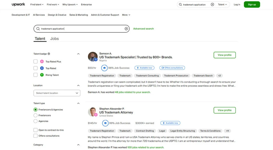The width and height of the screenshot is (273, 150).
Task: Click the Sign up button
Action: tap(252, 5)
